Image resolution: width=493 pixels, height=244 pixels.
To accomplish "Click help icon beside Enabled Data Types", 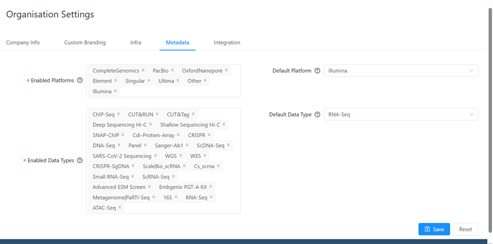I will (x=80, y=161).
